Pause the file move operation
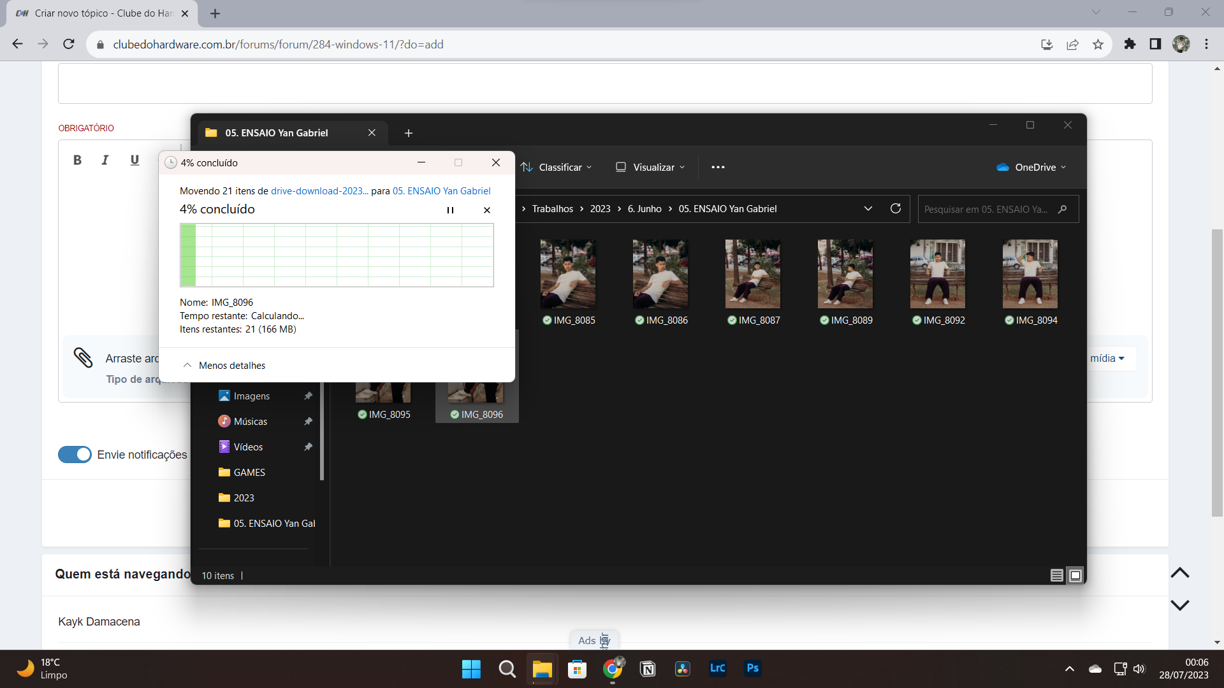 [x=450, y=210]
